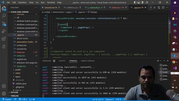Image resolution: width=179 pixels, height=101 pixels.
Task: Click the pages breadcrumb segment
Action: [69, 12]
